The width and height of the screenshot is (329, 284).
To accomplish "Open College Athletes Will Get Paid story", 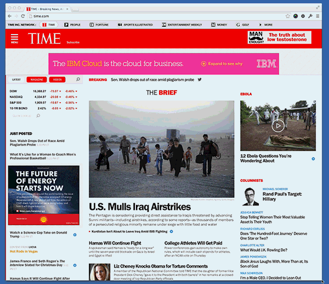I will tap(193, 243).
